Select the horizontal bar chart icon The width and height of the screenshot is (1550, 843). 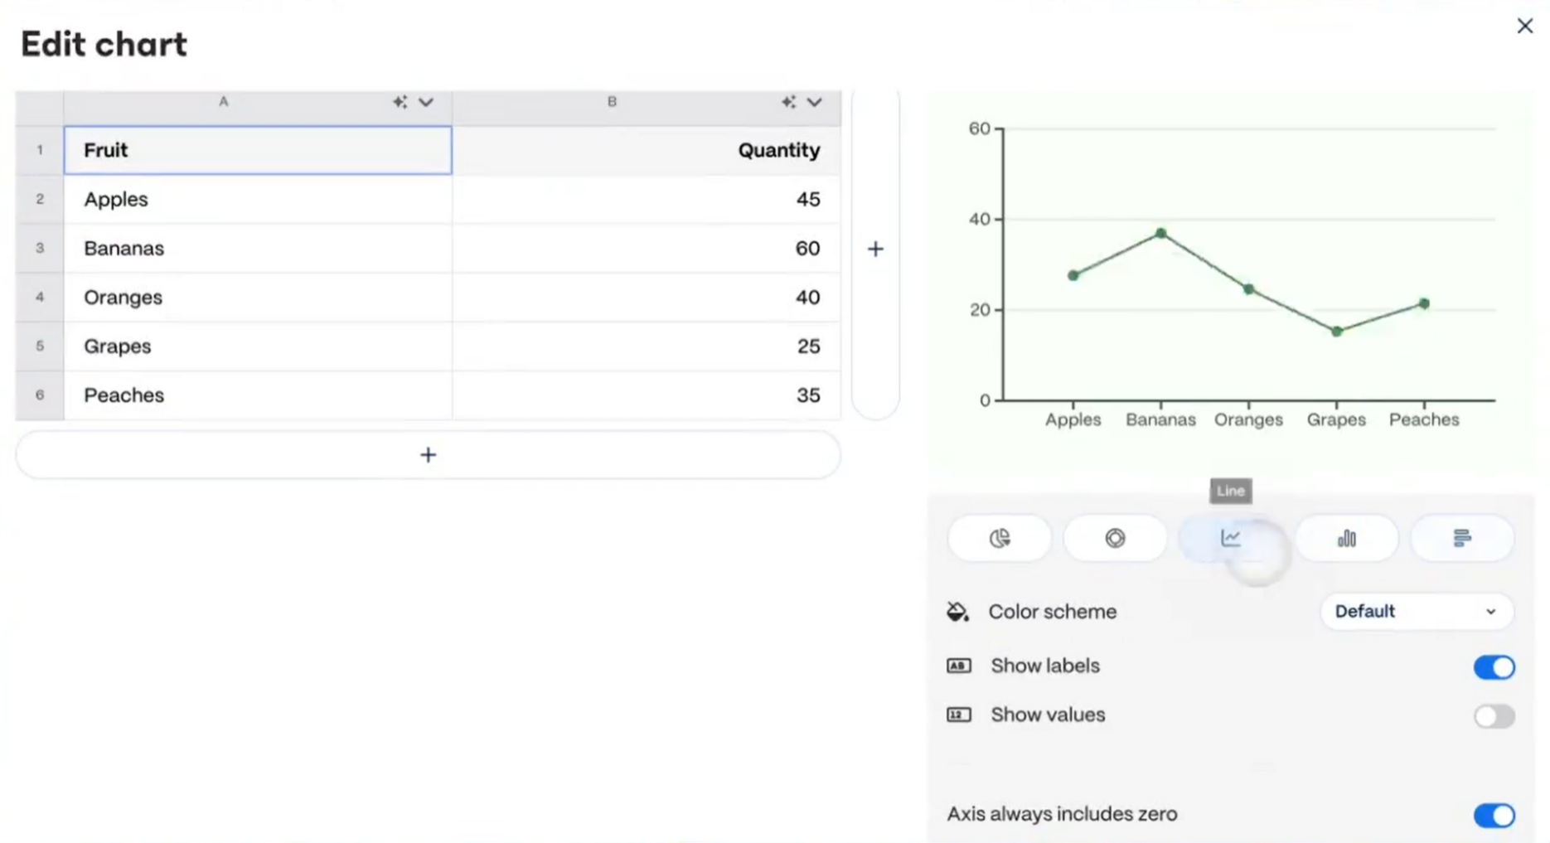coord(1462,538)
